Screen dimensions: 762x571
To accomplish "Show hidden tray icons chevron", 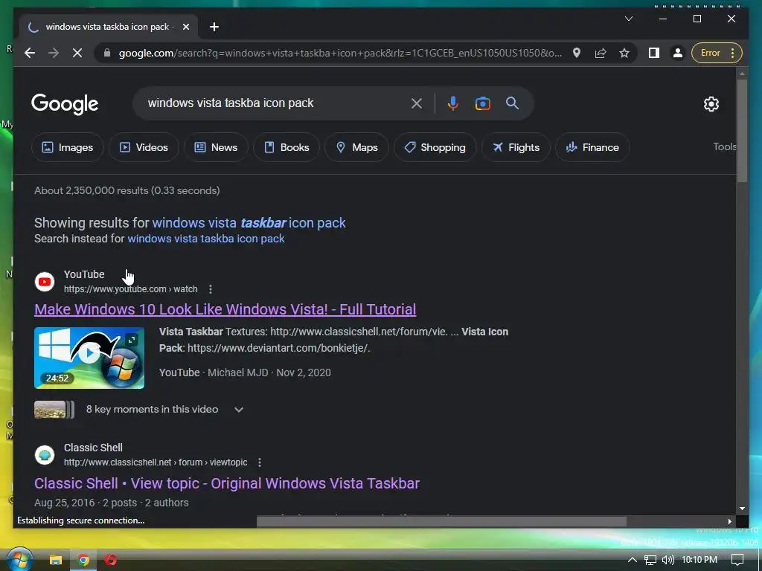I will (x=633, y=561).
